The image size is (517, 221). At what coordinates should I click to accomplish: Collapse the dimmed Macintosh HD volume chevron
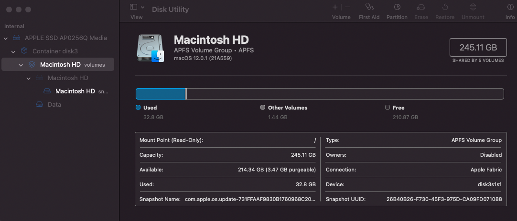click(x=29, y=78)
